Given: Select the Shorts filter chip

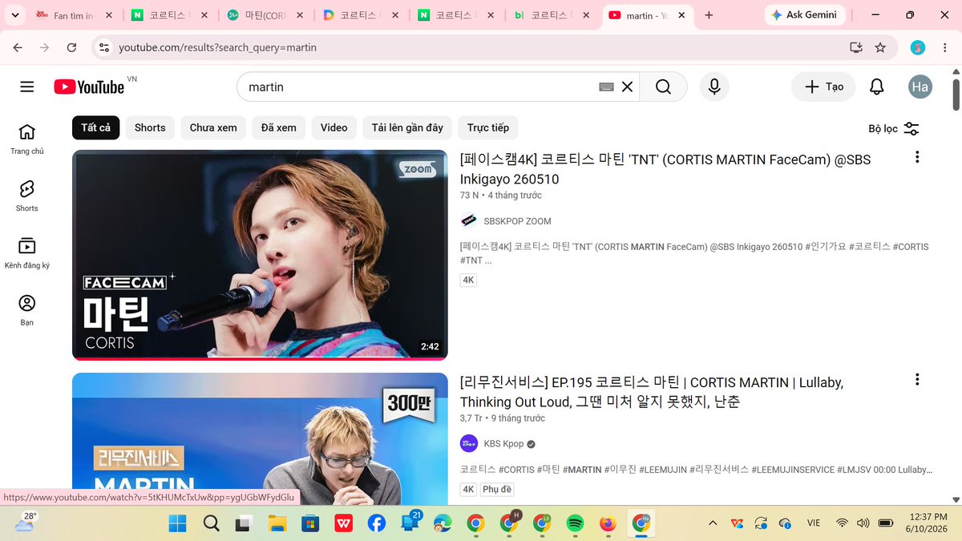Looking at the screenshot, I should point(150,127).
